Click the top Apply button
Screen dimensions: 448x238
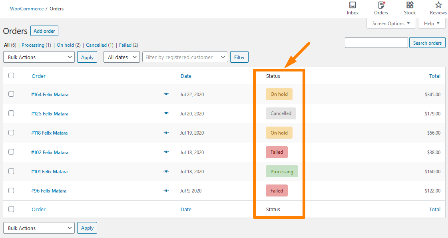[87, 57]
